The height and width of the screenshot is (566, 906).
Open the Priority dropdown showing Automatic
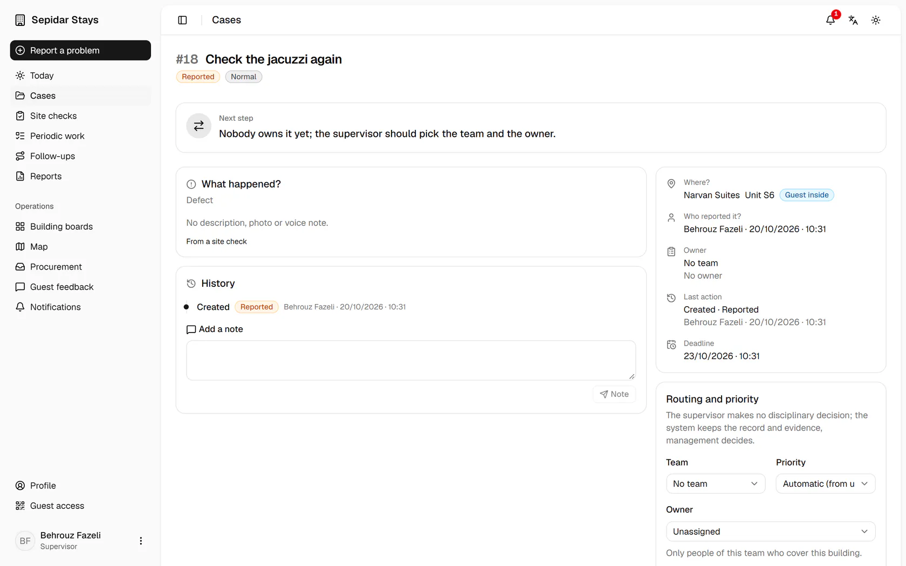pos(826,484)
